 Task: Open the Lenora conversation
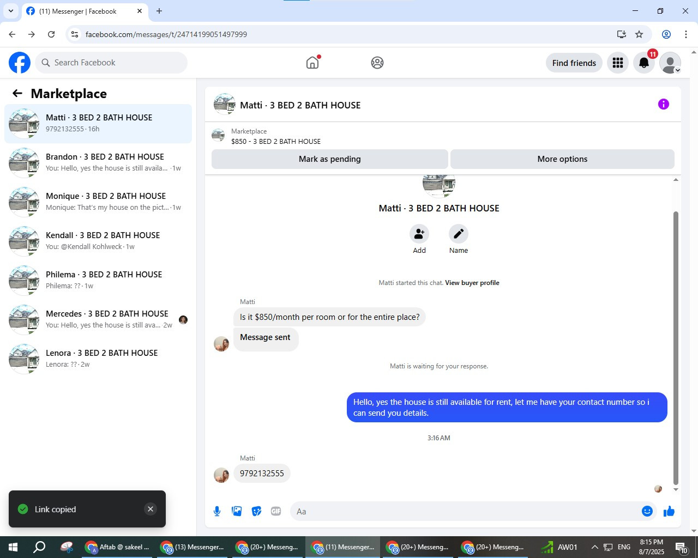tap(98, 359)
